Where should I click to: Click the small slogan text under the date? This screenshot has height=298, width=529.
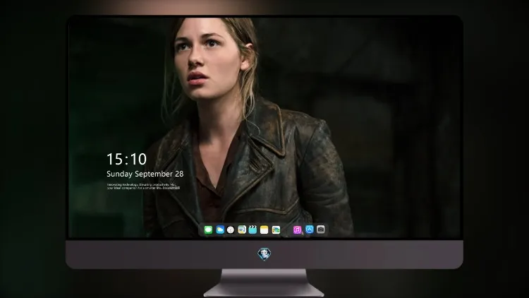click(x=143, y=186)
